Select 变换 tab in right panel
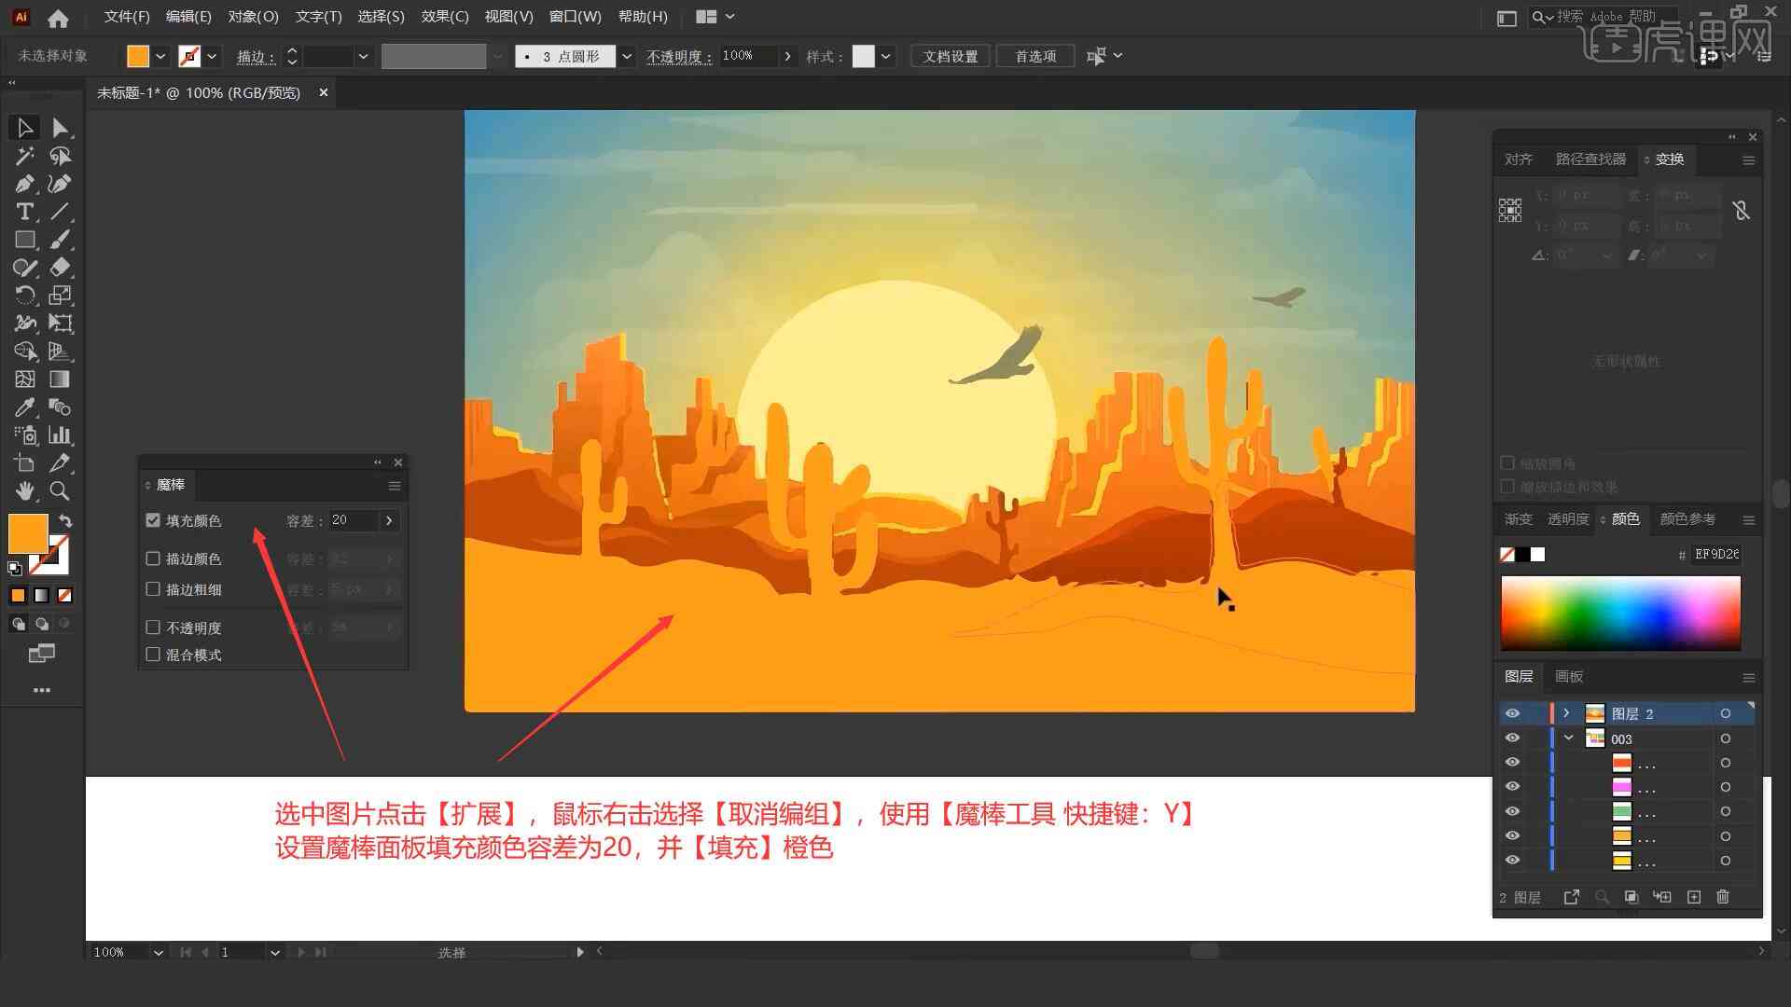This screenshot has height=1007, width=1791. [x=1669, y=159]
